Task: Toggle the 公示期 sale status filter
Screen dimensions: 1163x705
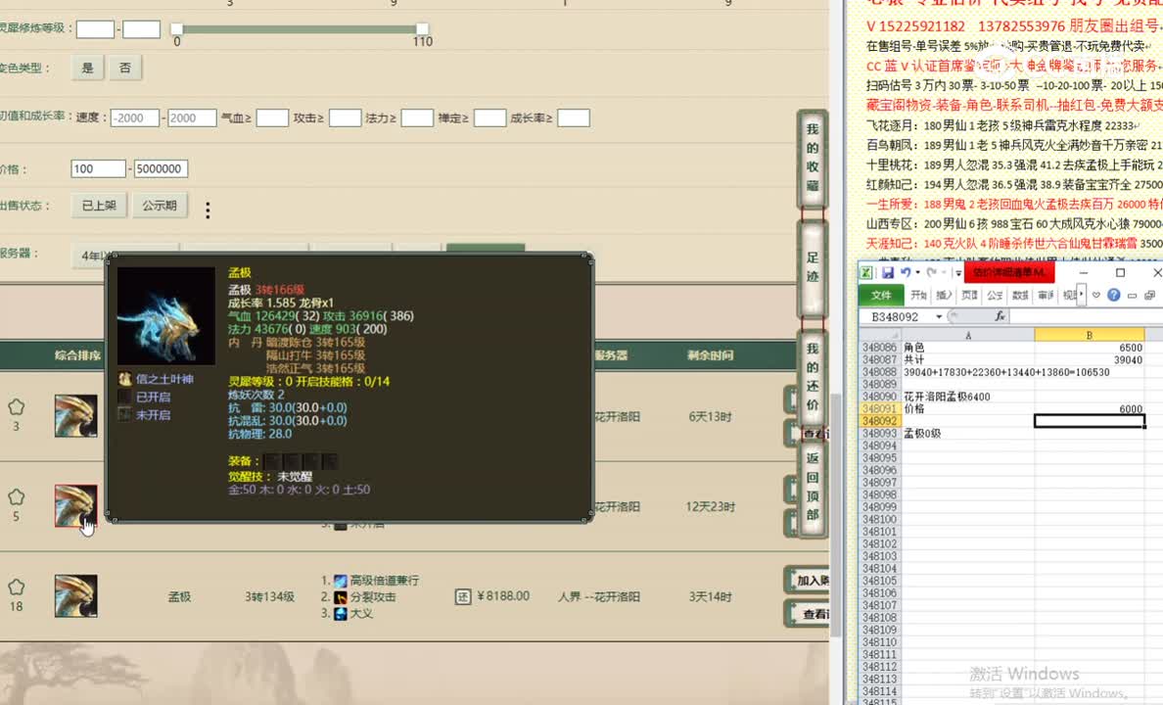Action: pos(161,207)
